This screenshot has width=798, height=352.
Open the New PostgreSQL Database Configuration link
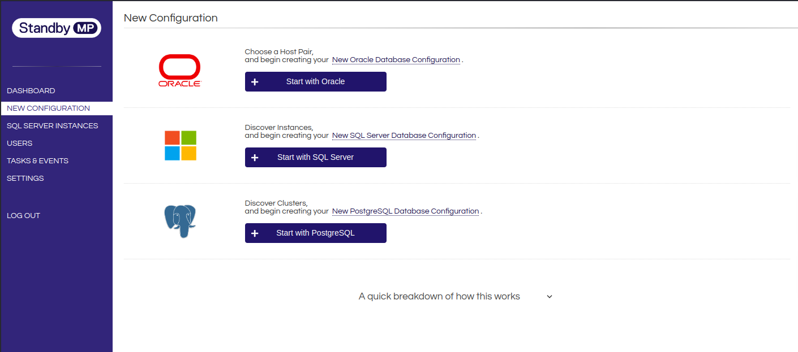405,211
